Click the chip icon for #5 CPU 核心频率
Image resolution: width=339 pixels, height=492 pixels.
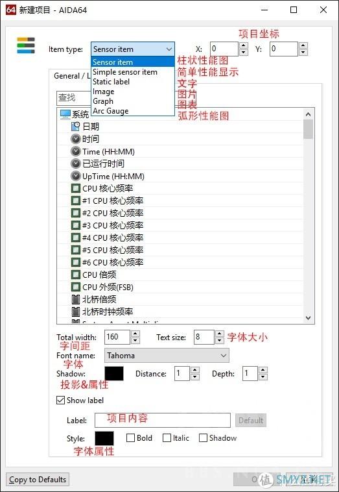pos(75,250)
